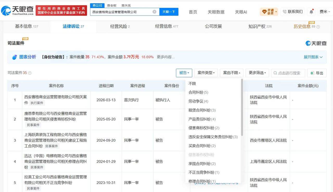Select 不限 in the case cause list
This screenshot has width=333, height=192.
pyautogui.click(x=192, y=84)
